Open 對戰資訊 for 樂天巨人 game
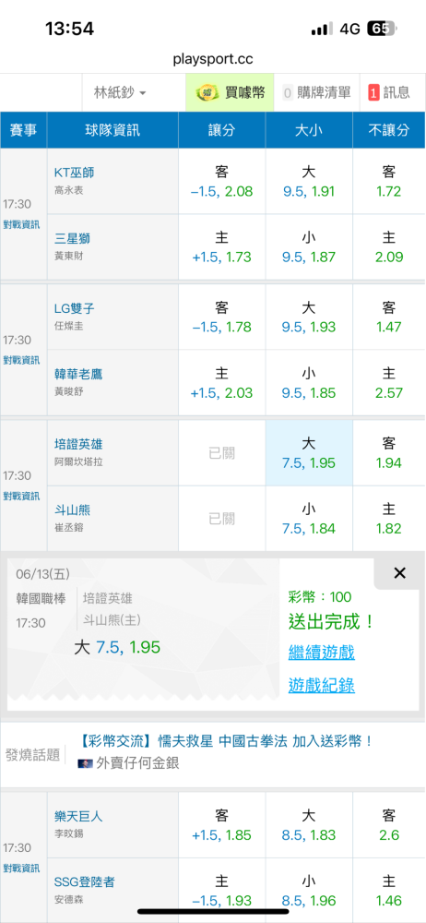The image size is (426, 923). (x=22, y=868)
